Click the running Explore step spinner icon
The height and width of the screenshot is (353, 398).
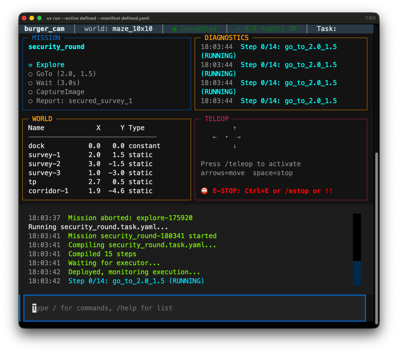[30, 65]
